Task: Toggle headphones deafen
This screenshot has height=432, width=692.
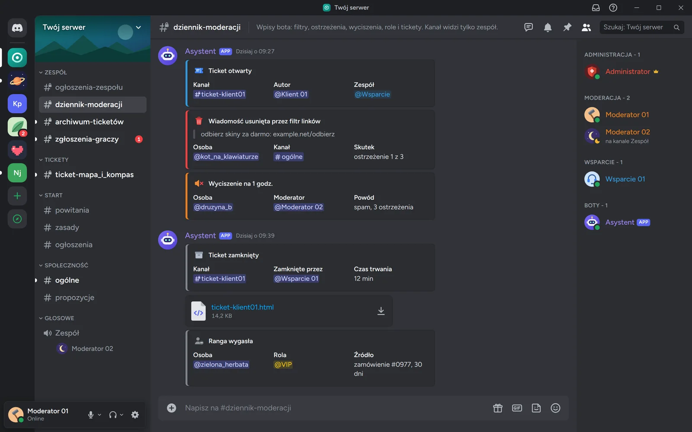Action: pyautogui.click(x=113, y=415)
